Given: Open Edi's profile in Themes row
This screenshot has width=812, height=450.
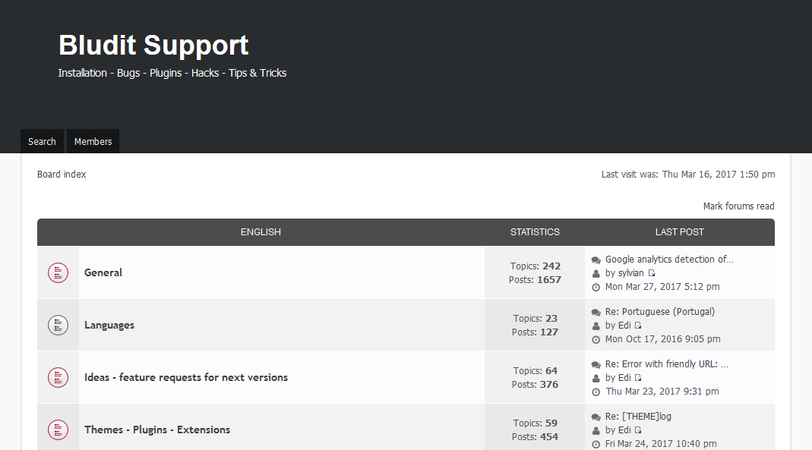Looking at the screenshot, I should click(624, 430).
